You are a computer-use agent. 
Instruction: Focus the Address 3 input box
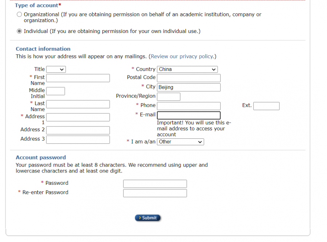click(x=78, y=140)
